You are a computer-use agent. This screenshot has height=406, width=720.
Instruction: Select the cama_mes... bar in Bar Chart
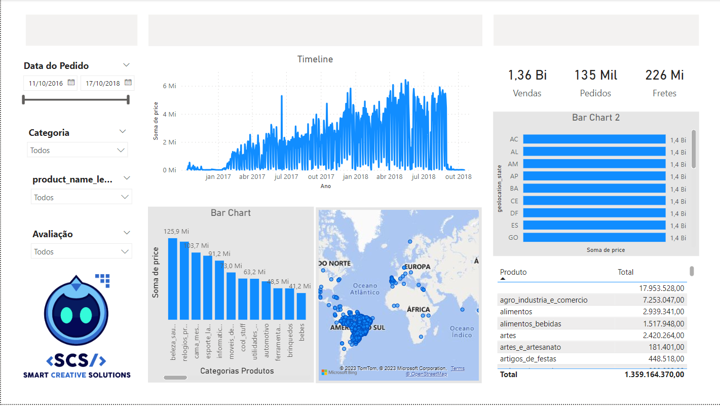pyautogui.click(x=196, y=286)
